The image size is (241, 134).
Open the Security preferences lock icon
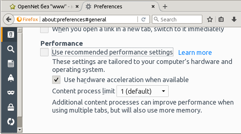pyautogui.click(x=10, y=107)
